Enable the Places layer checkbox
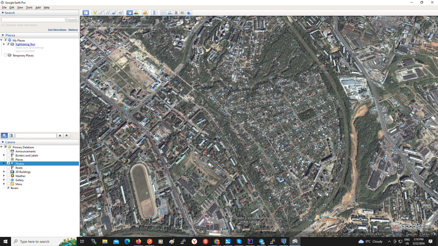This screenshot has width=438, height=246. point(8,159)
